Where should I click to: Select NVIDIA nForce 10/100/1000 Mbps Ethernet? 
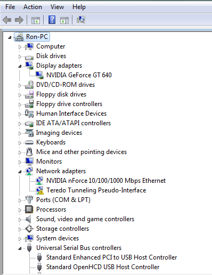[x=106, y=181]
